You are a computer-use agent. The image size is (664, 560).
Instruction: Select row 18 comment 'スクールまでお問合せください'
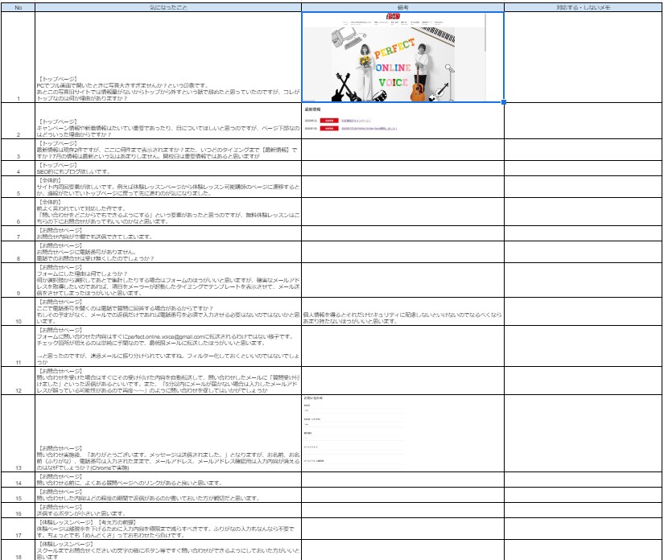pos(168,550)
